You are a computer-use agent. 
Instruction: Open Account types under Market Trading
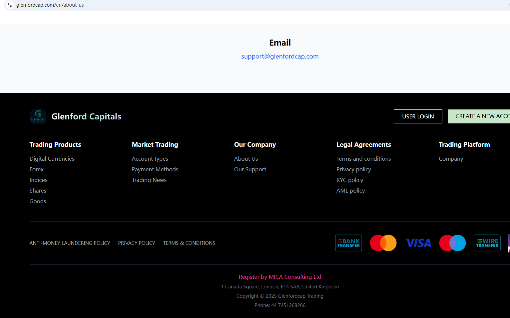pos(150,159)
